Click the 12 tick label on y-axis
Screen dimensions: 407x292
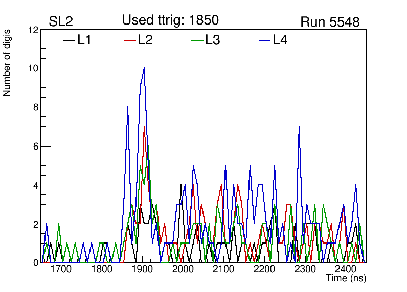click(33, 30)
